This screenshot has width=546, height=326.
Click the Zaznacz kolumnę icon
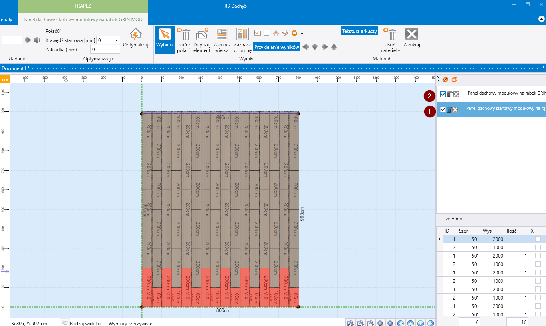[x=242, y=34]
